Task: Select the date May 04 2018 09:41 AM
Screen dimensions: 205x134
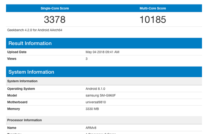Action: pos(102,52)
